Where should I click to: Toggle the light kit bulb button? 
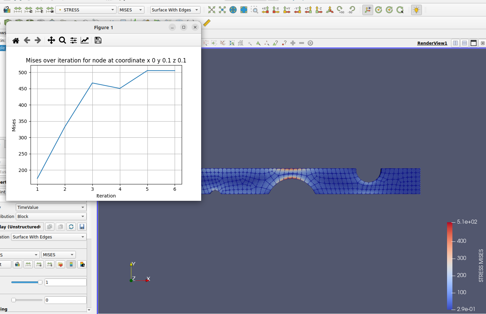click(416, 10)
